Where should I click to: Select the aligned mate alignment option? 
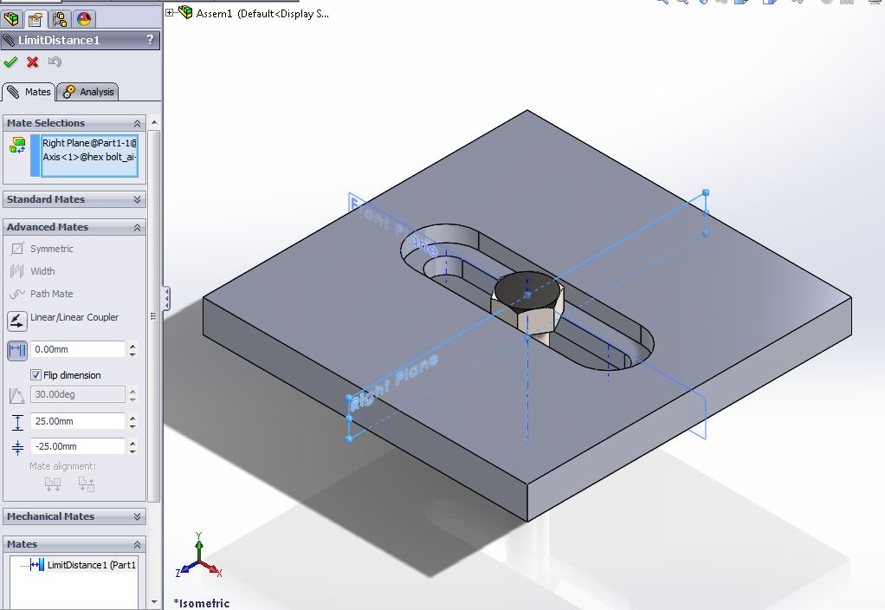(52, 483)
